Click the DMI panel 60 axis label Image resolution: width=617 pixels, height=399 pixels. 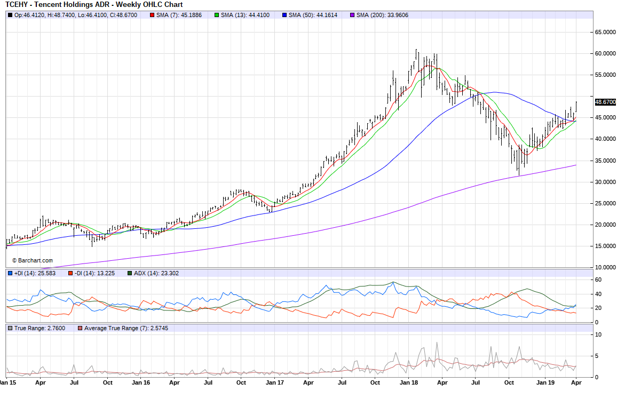tap(598, 280)
